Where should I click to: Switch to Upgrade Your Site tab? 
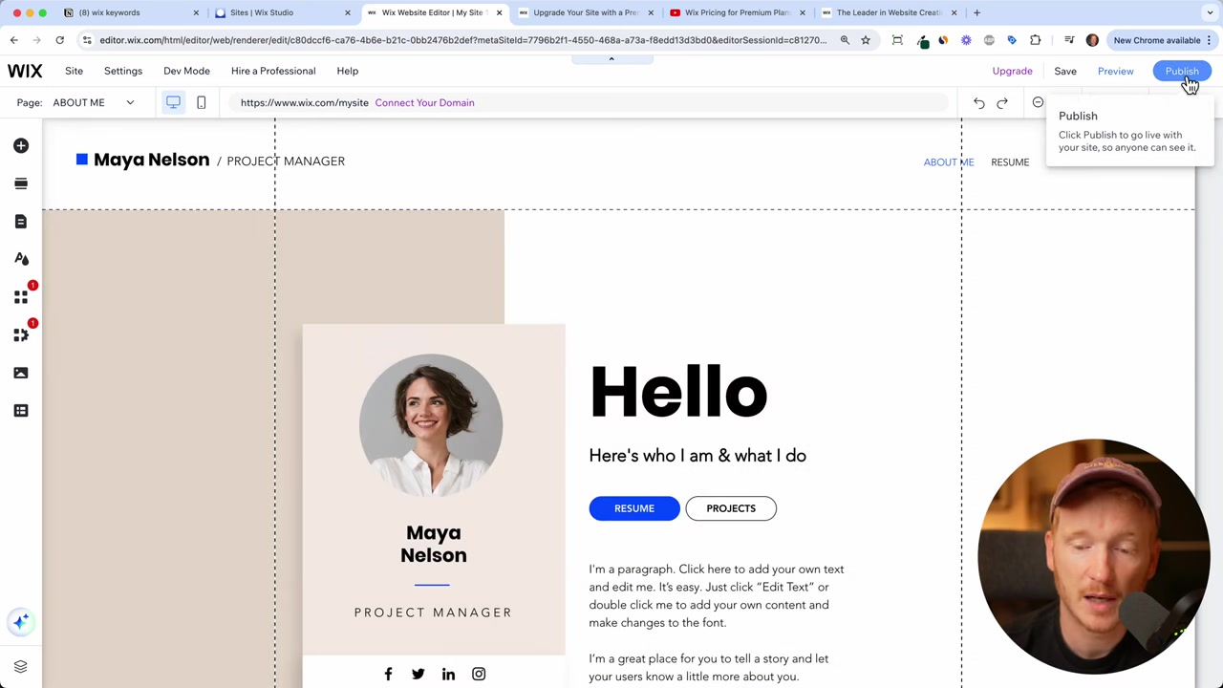tap(586, 12)
